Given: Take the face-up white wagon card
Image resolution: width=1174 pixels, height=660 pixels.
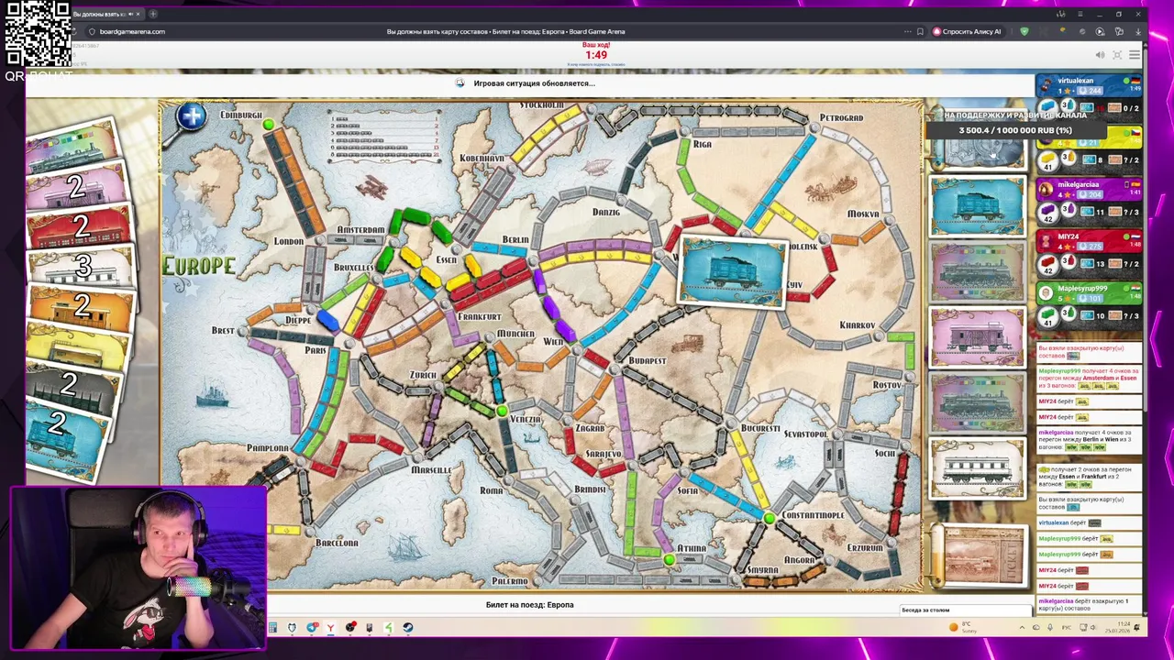Looking at the screenshot, I should pos(977,467).
